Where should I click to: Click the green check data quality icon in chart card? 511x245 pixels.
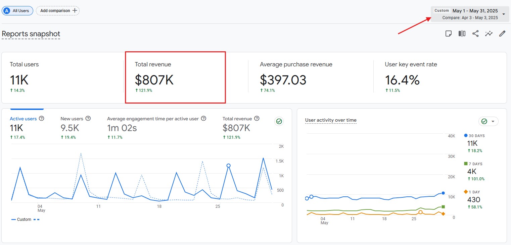[279, 121]
